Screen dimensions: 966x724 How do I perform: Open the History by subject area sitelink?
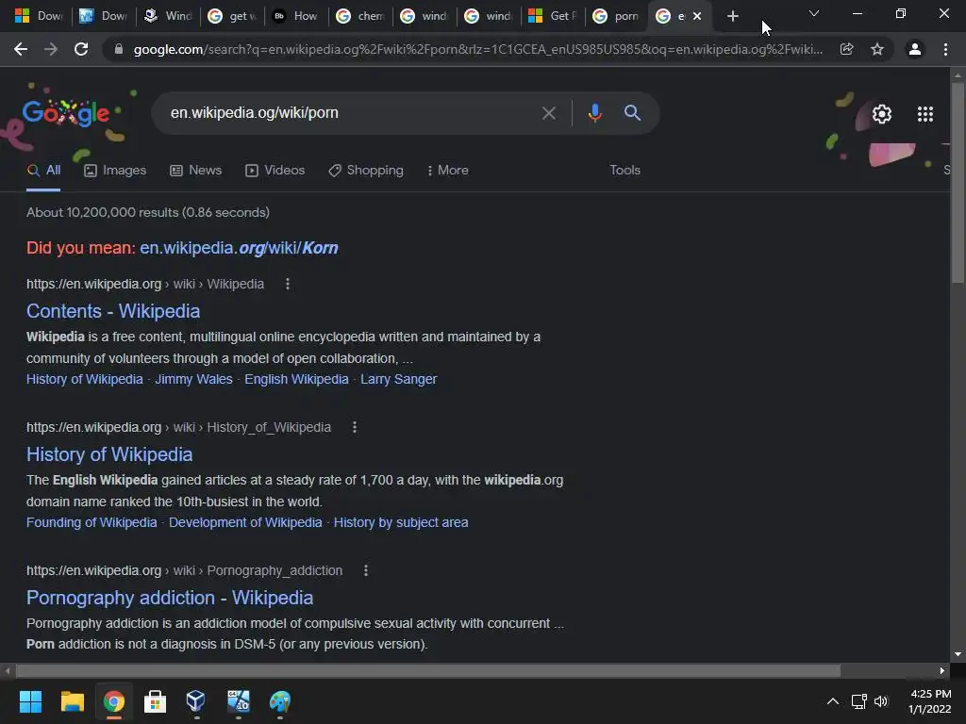[x=401, y=522]
